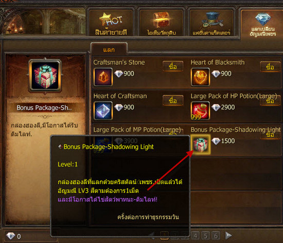
Task: Click the diamond currency icon at bottom left
Action: 10,236
